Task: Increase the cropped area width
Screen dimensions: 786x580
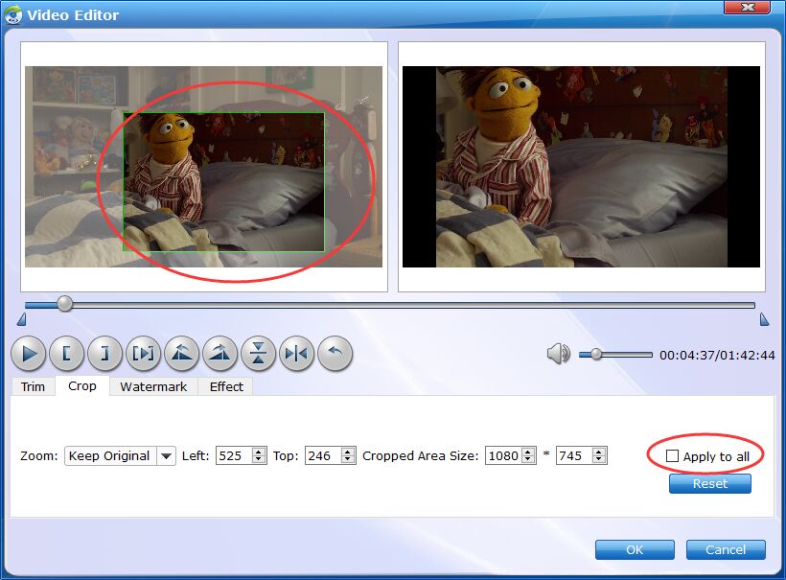Action: (x=528, y=452)
